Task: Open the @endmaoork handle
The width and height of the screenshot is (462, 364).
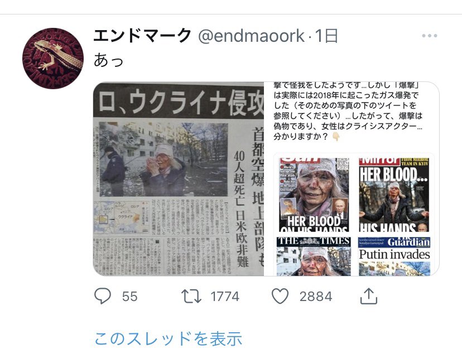Action: [251, 36]
